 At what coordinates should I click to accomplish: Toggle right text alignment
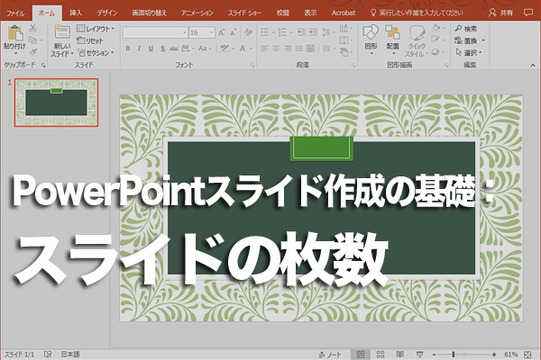(x=288, y=49)
